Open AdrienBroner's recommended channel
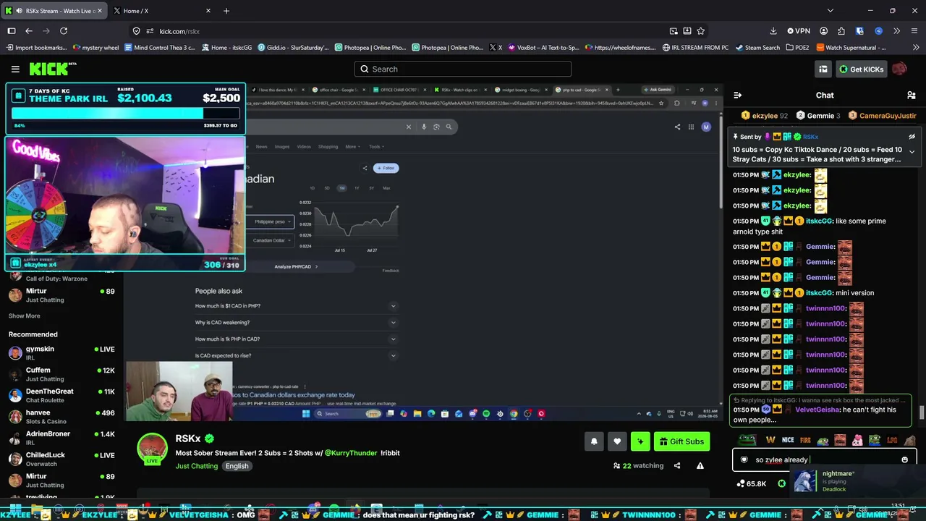The width and height of the screenshot is (926, 521). 61,438
